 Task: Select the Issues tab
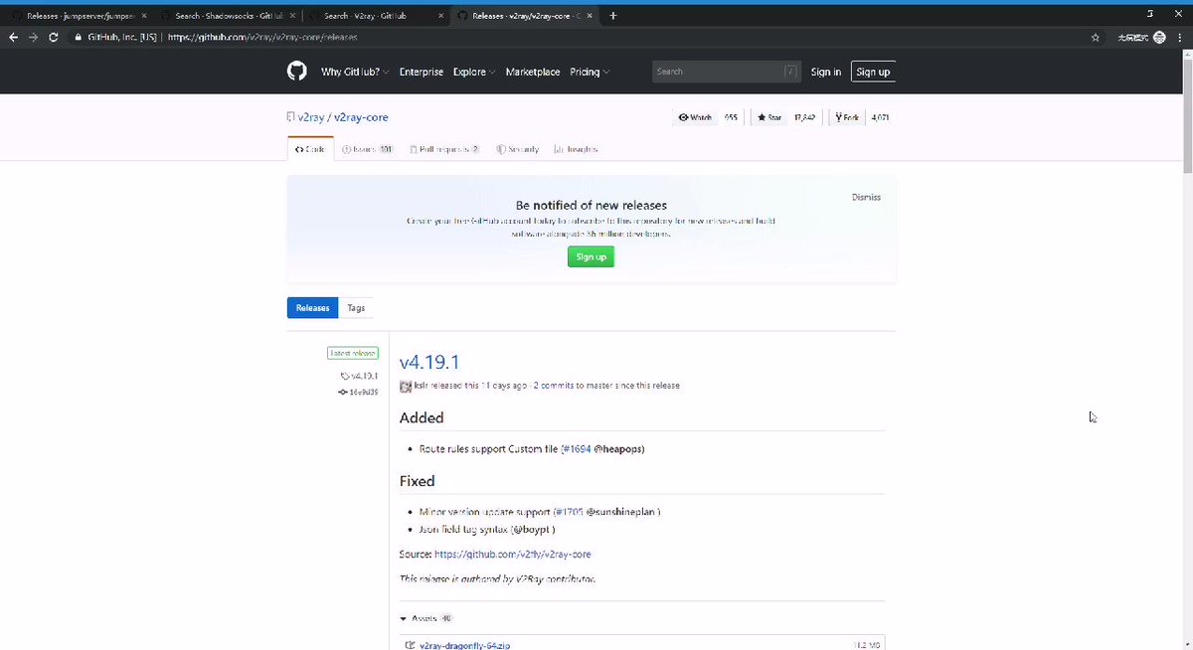pos(367,149)
